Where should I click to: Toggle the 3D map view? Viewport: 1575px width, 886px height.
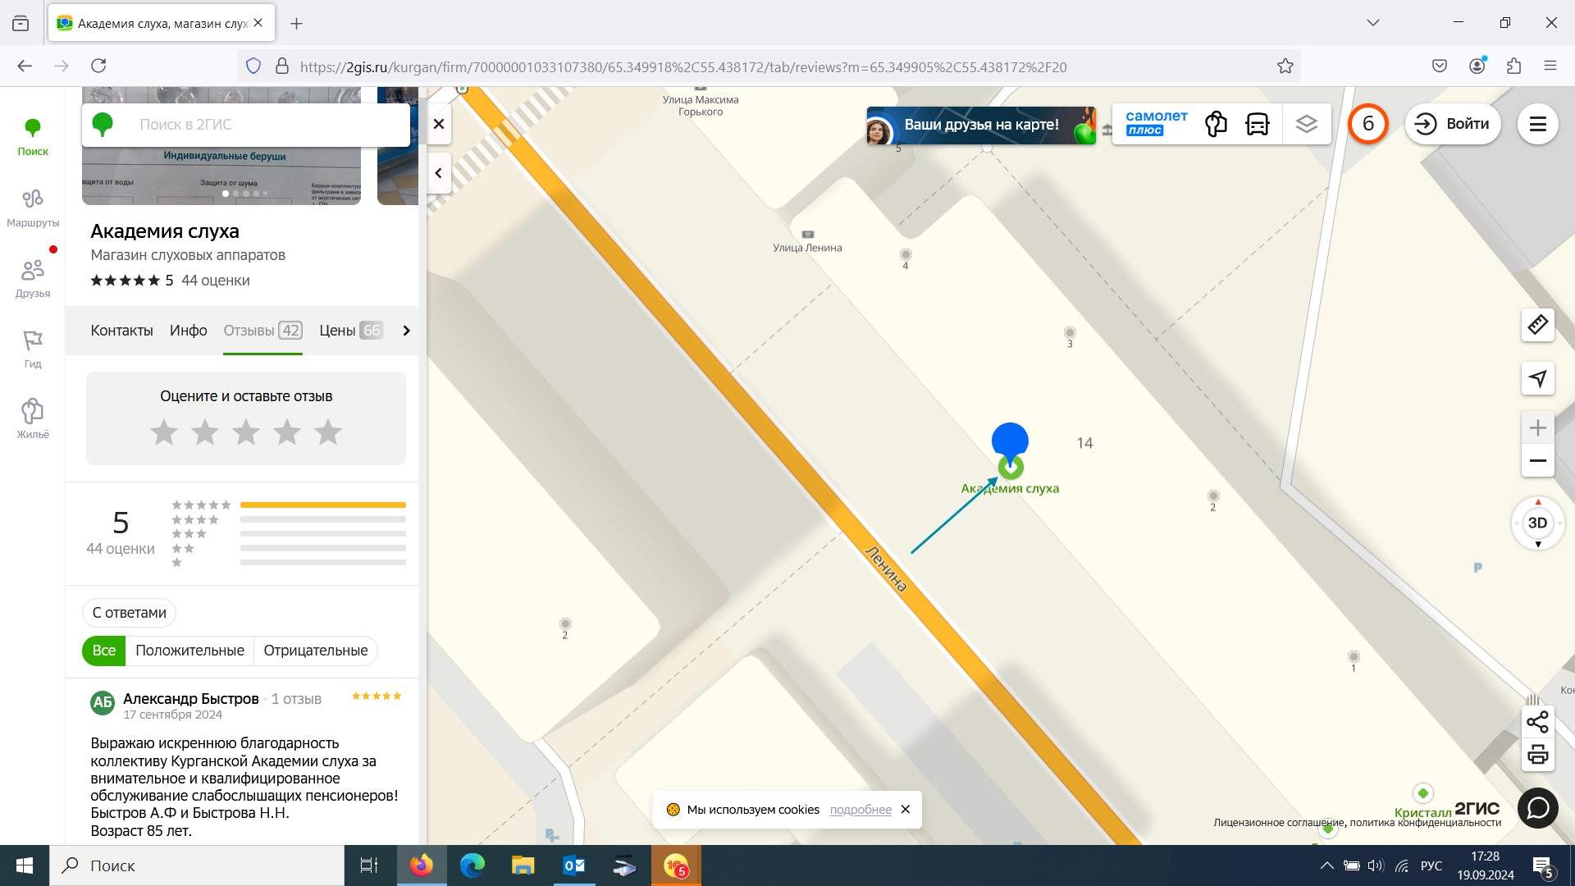point(1537,523)
